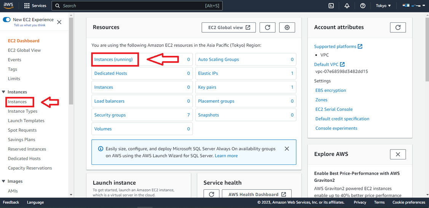429x208 pixels.
Task: Open Zones setting link
Action: 322,100
